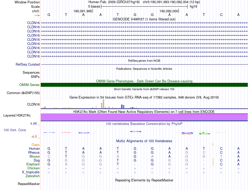Select the Scale track label
The height and width of the screenshot is (190, 248).
[x=35, y=7]
